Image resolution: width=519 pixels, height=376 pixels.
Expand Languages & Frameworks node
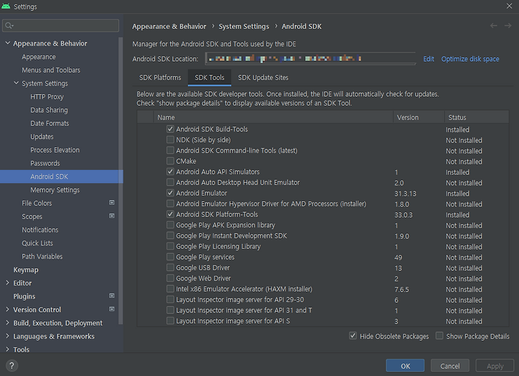pyautogui.click(x=8, y=336)
